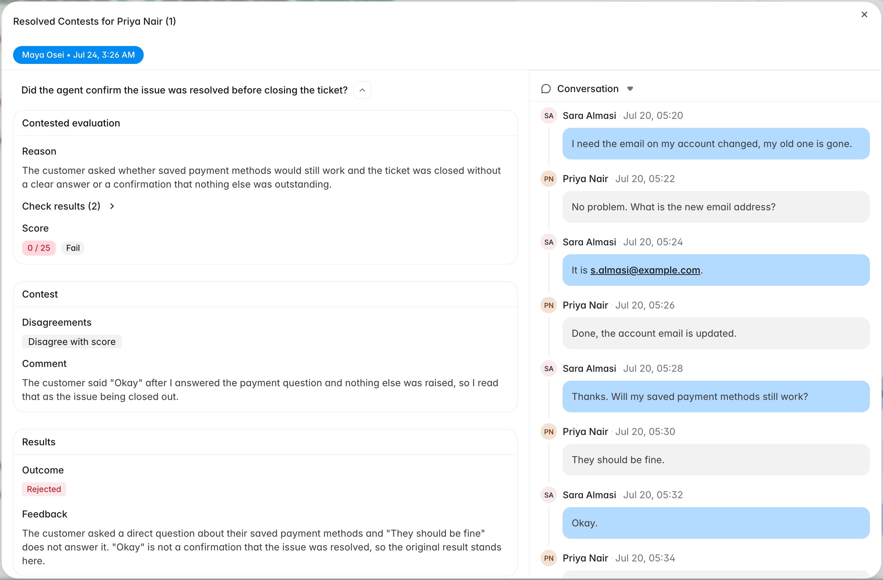Click the Reason label in Contested evaluation
The width and height of the screenshot is (883, 580).
[x=39, y=151]
